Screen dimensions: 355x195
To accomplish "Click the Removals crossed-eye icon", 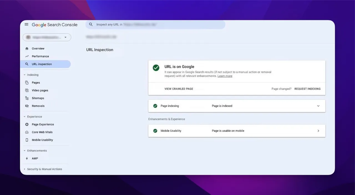I will (x=27, y=106).
